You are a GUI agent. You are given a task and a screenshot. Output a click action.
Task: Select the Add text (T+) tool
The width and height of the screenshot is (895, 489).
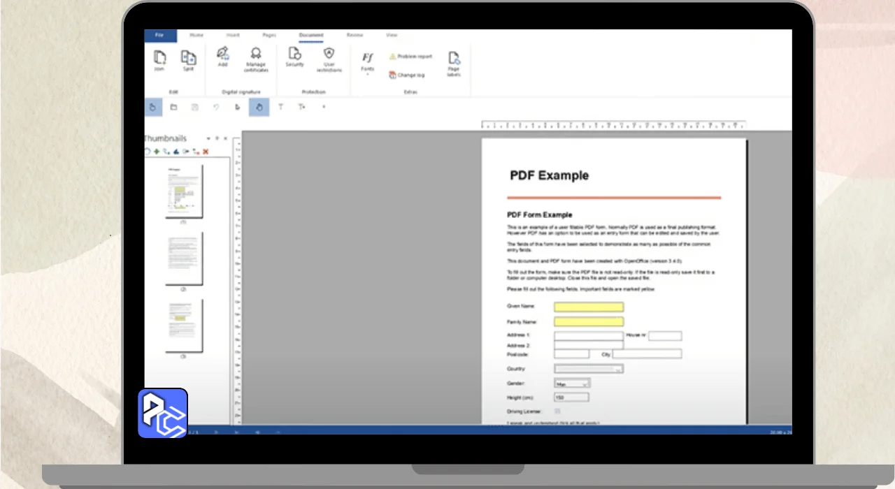pos(301,107)
